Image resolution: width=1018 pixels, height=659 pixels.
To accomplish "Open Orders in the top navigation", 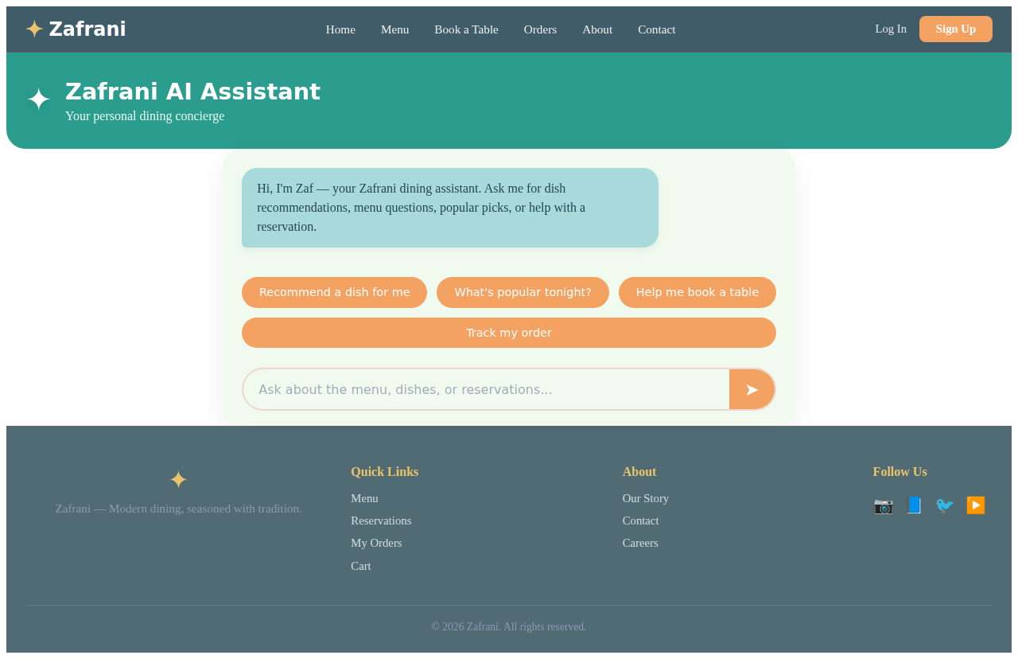I will pyautogui.click(x=540, y=29).
